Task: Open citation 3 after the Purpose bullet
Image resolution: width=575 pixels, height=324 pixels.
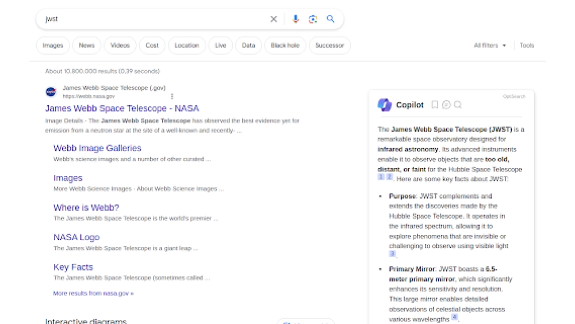Action: [x=392, y=254]
